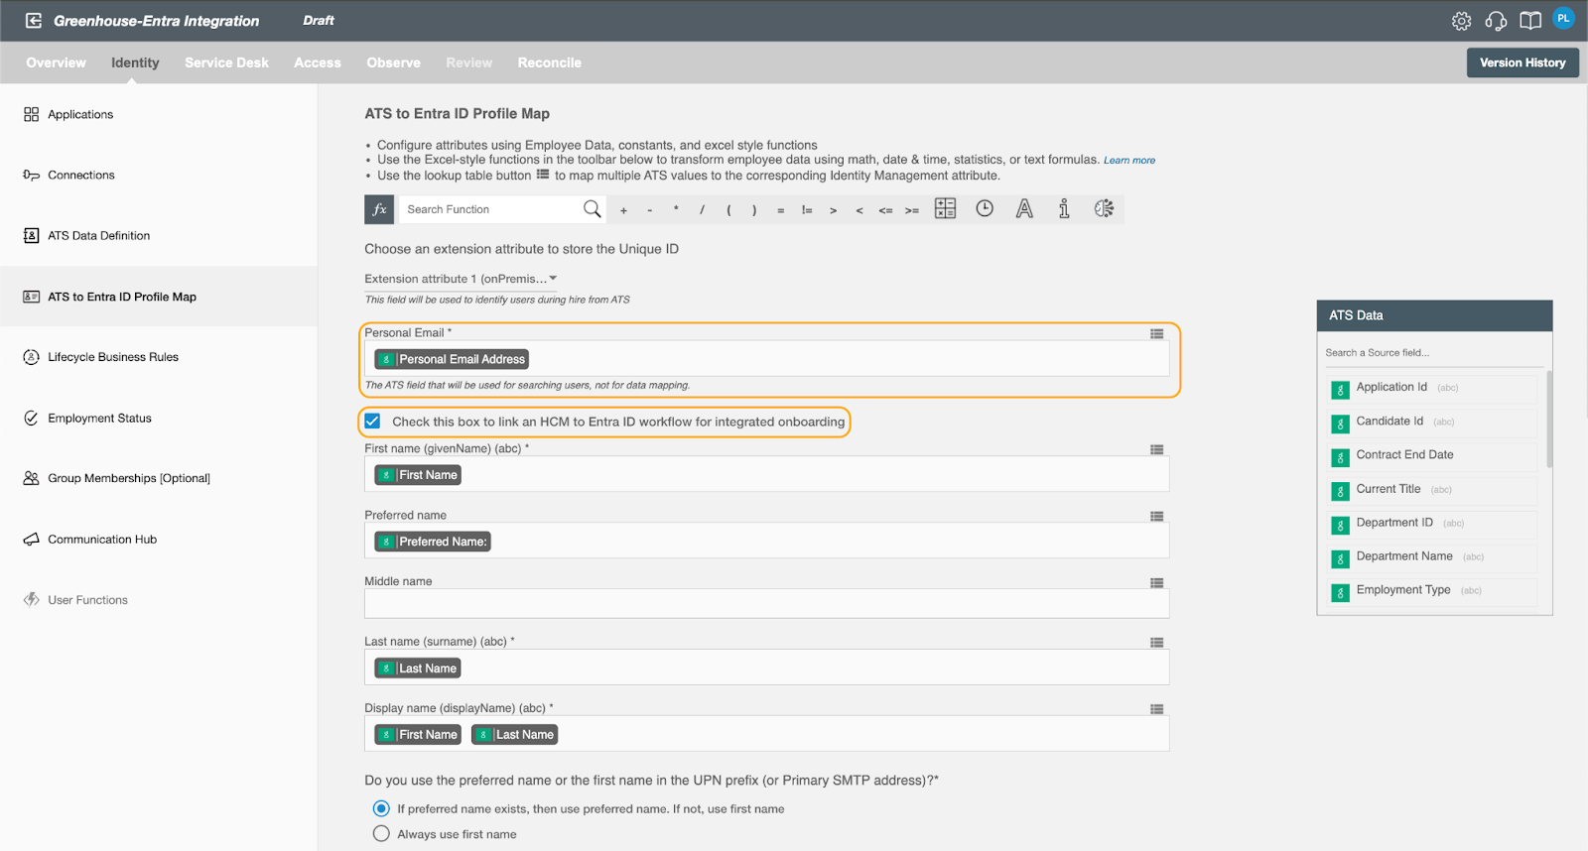The height and width of the screenshot is (851, 1588).
Task: Open Lifecycle Business Rules in sidebar
Action: point(113,357)
